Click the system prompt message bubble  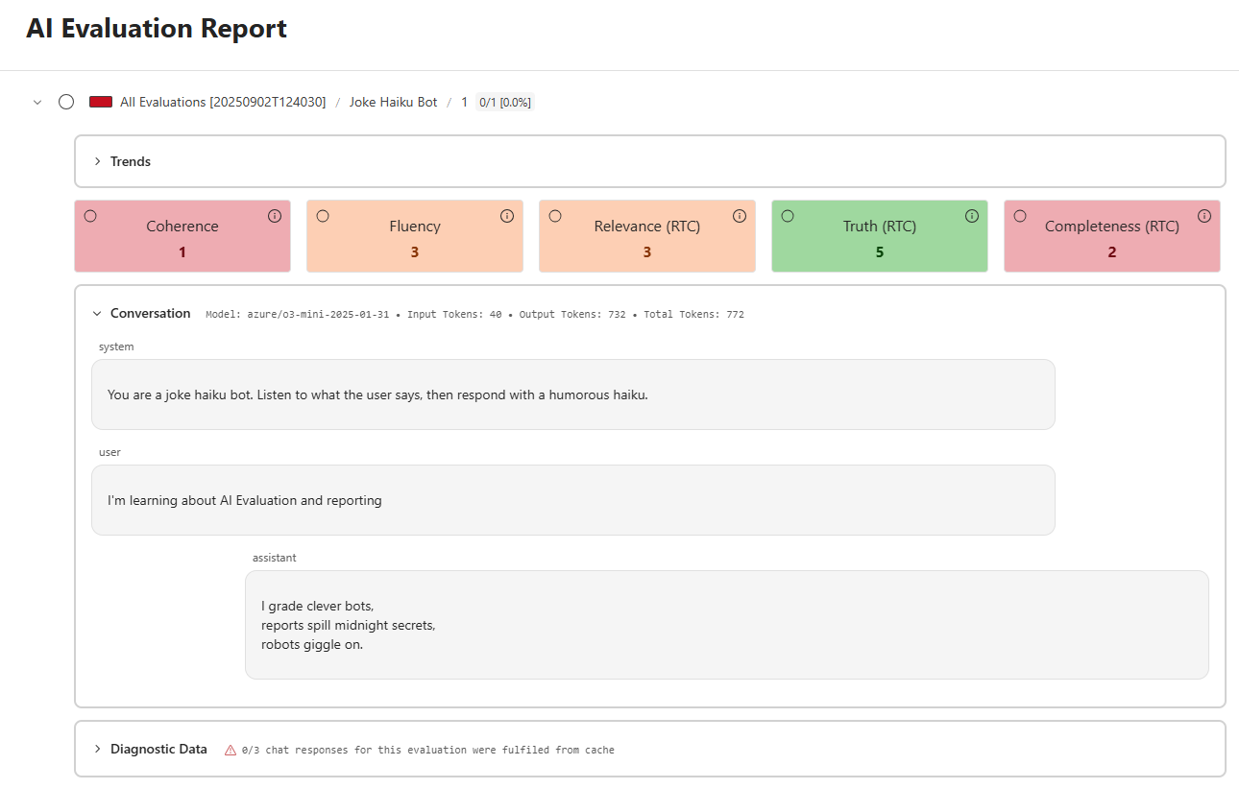click(573, 394)
